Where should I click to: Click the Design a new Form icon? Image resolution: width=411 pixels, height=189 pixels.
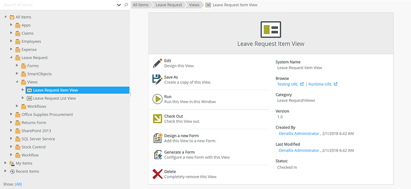tap(158, 138)
